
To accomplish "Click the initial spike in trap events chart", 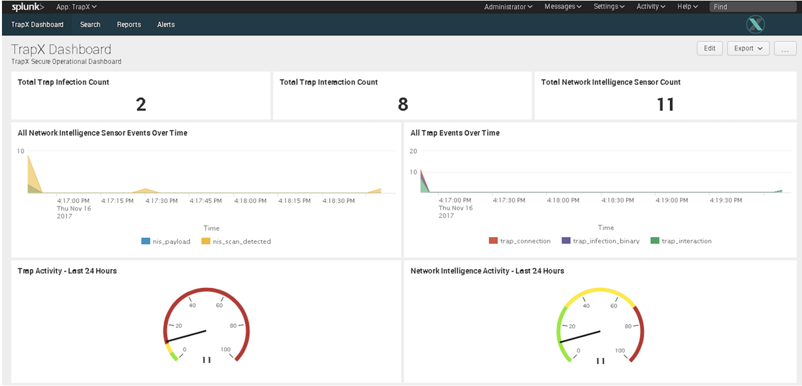I will tap(423, 182).
